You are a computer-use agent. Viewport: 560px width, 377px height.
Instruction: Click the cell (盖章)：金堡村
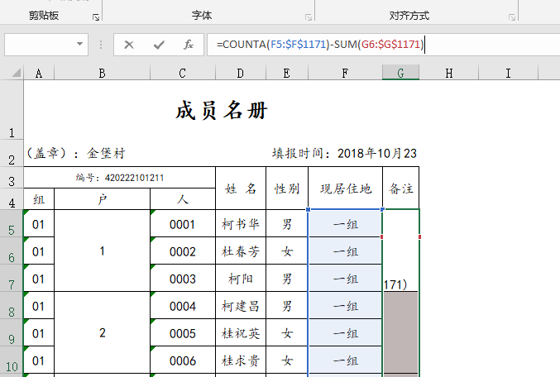(x=76, y=154)
